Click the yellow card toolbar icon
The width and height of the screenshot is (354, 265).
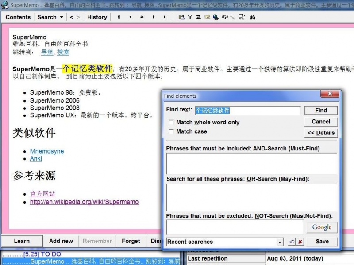click(207, 17)
